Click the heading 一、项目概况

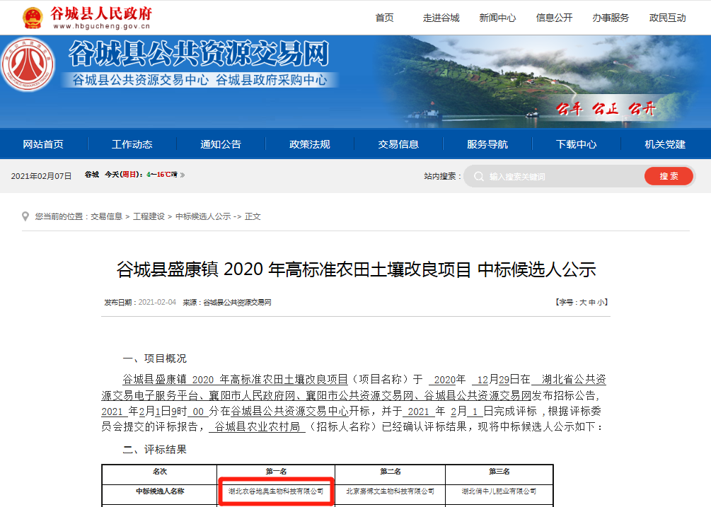[x=154, y=359]
